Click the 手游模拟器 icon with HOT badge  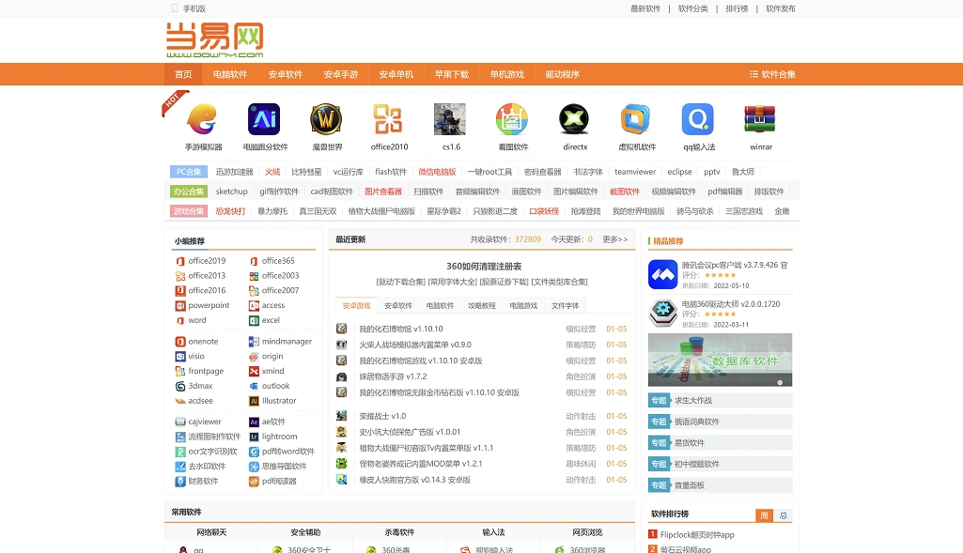pyautogui.click(x=201, y=120)
